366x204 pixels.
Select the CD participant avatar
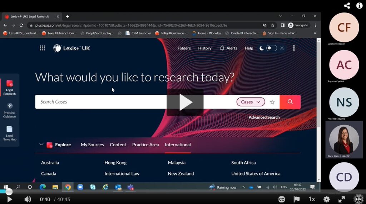[x=344, y=177]
